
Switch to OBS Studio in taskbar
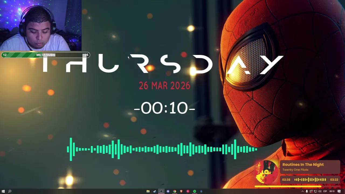tap(161, 191)
